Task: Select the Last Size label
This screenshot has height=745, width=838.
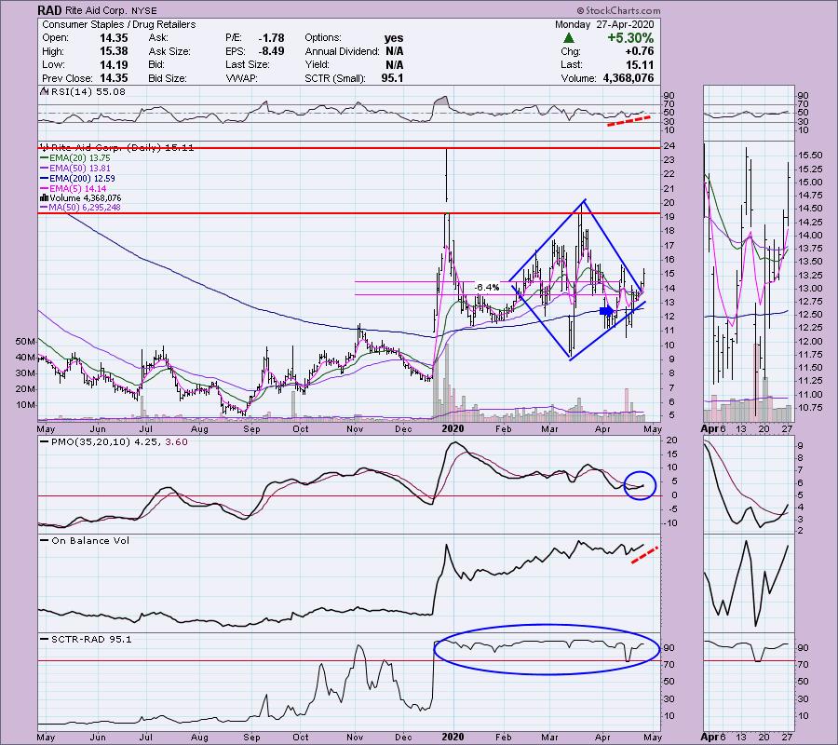Action: (248, 64)
